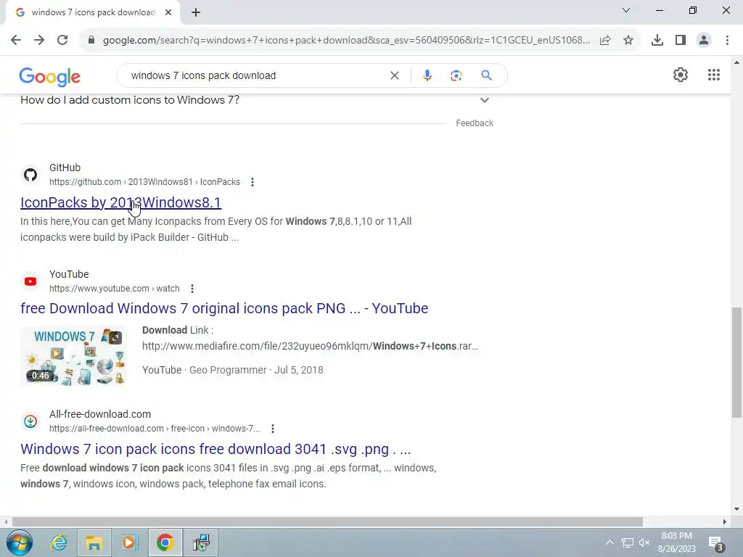Open the Google apps grid
This screenshot has height=557, width=743.
point(714,75)
